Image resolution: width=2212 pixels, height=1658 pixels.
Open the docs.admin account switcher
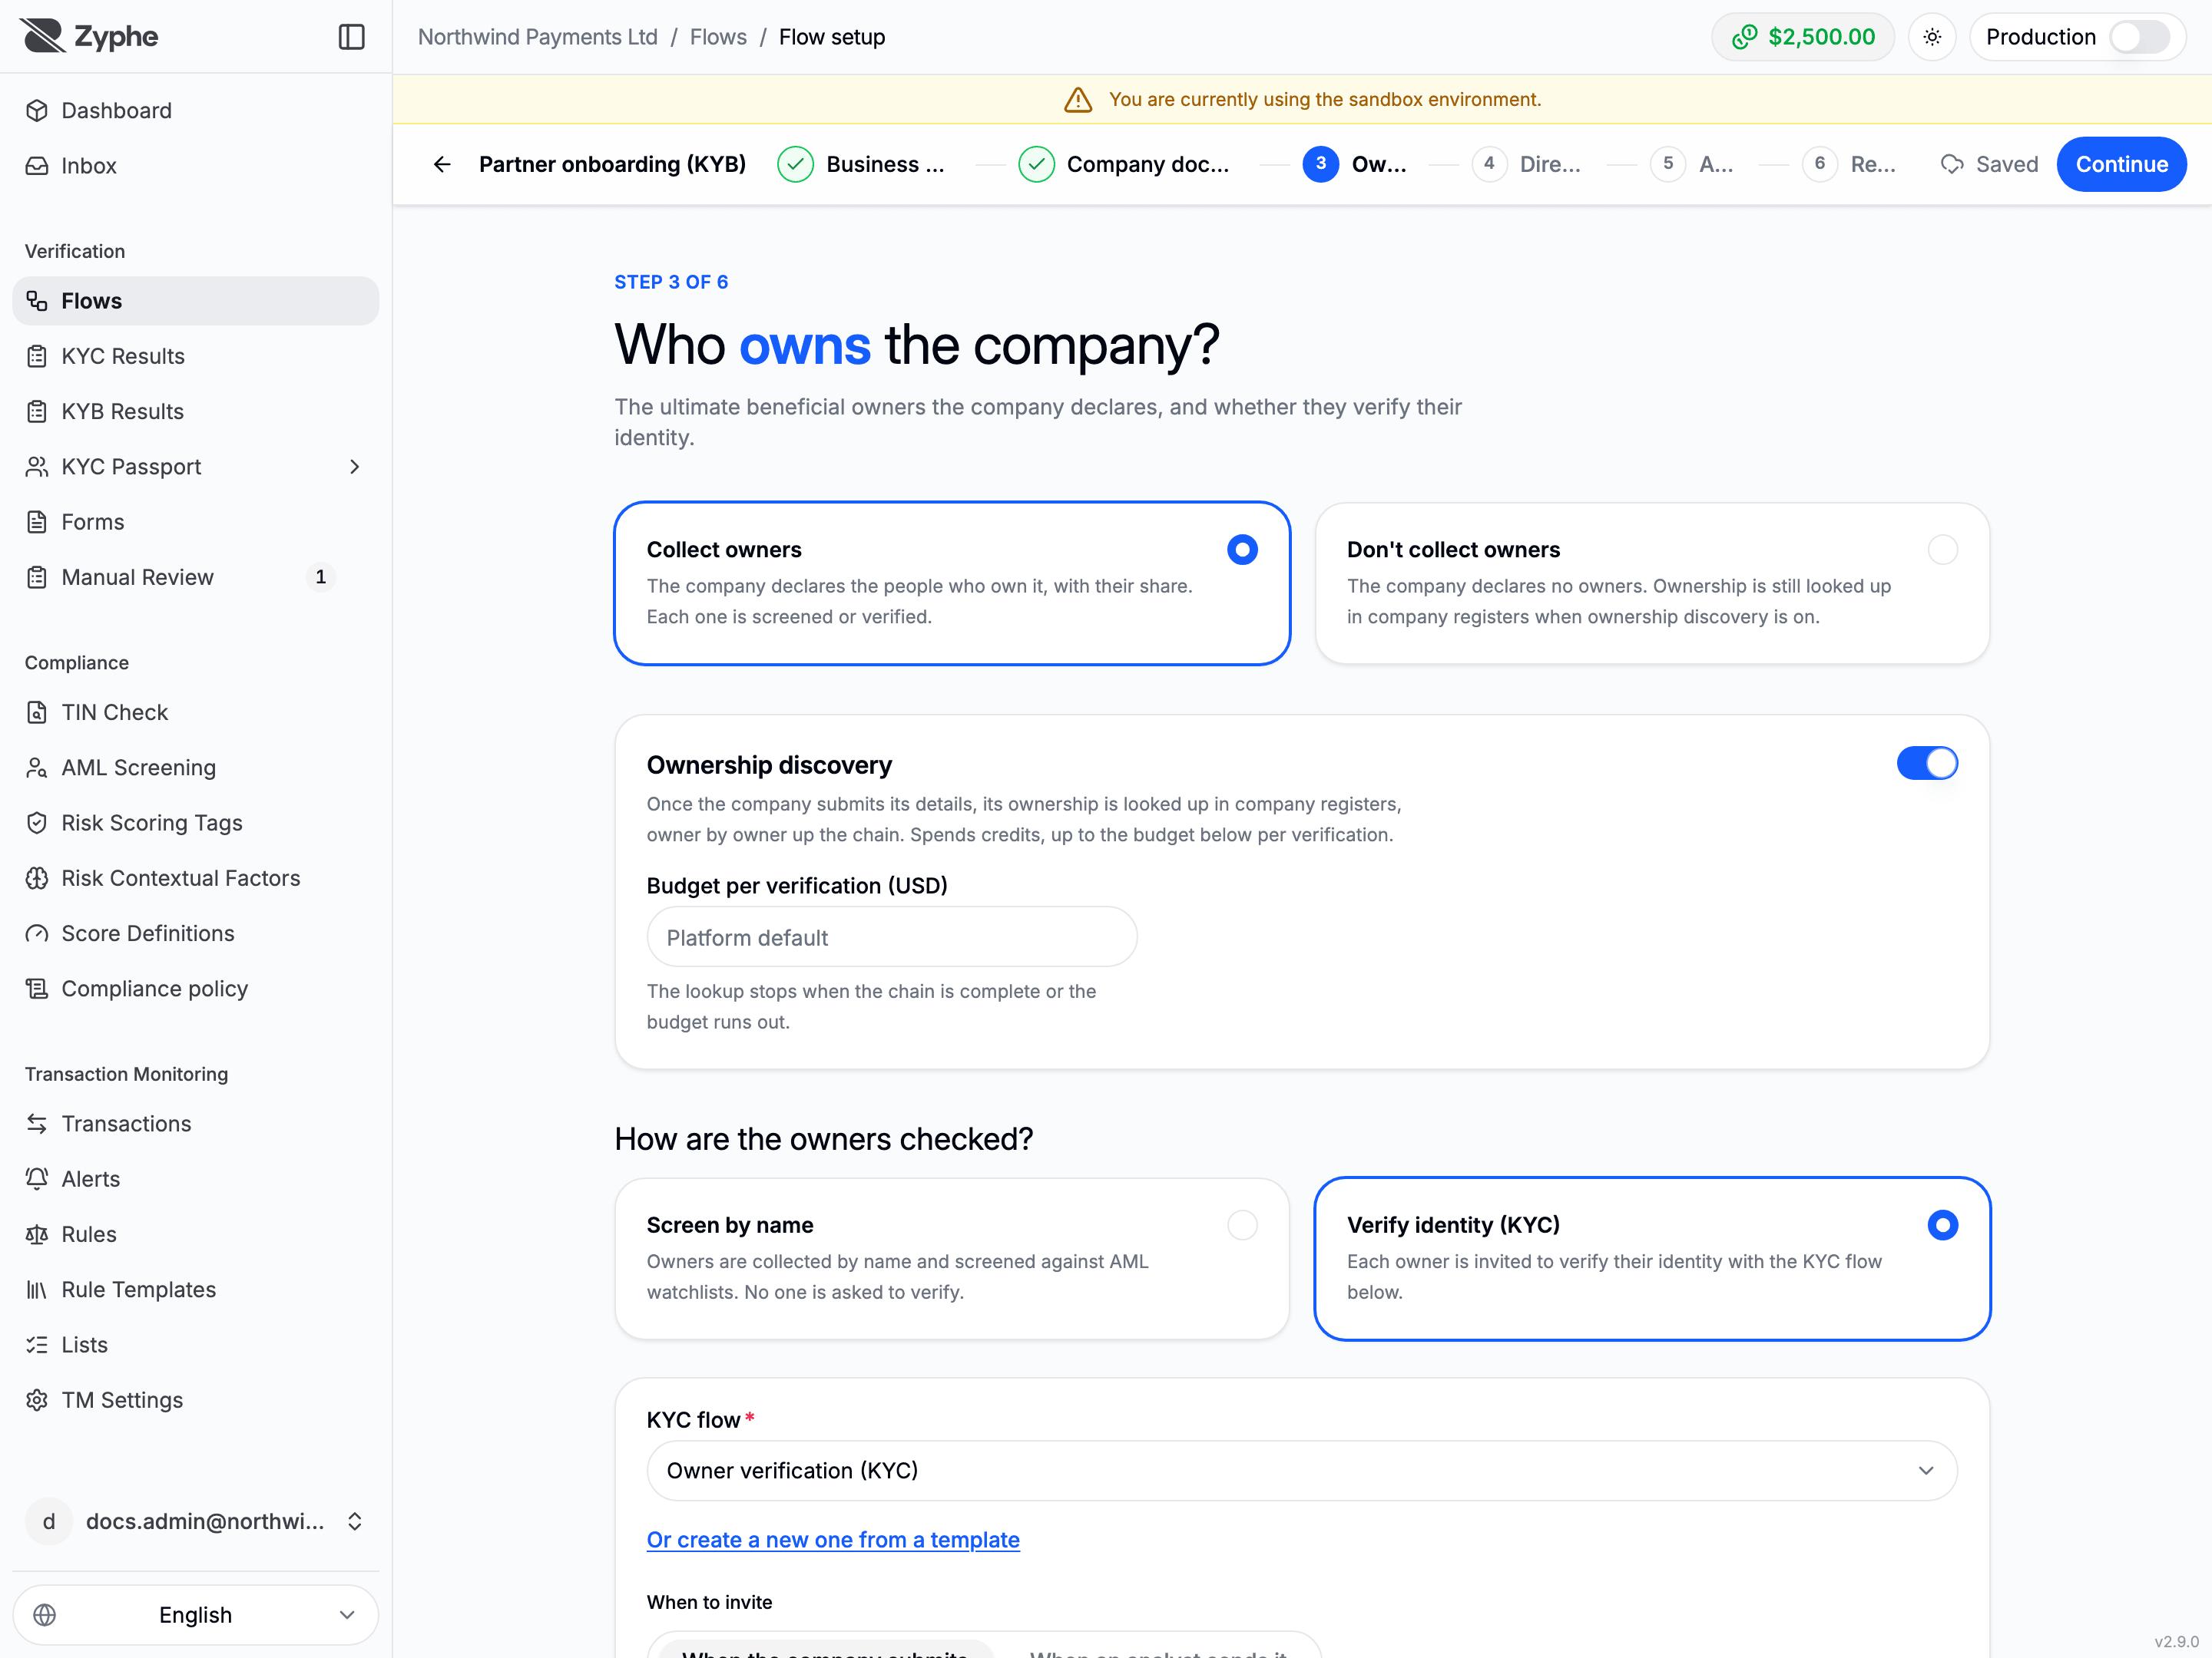coord(196,1522)
